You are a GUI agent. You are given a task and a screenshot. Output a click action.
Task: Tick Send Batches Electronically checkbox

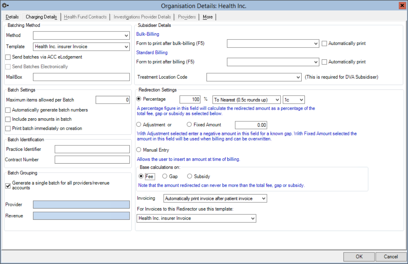8,67
